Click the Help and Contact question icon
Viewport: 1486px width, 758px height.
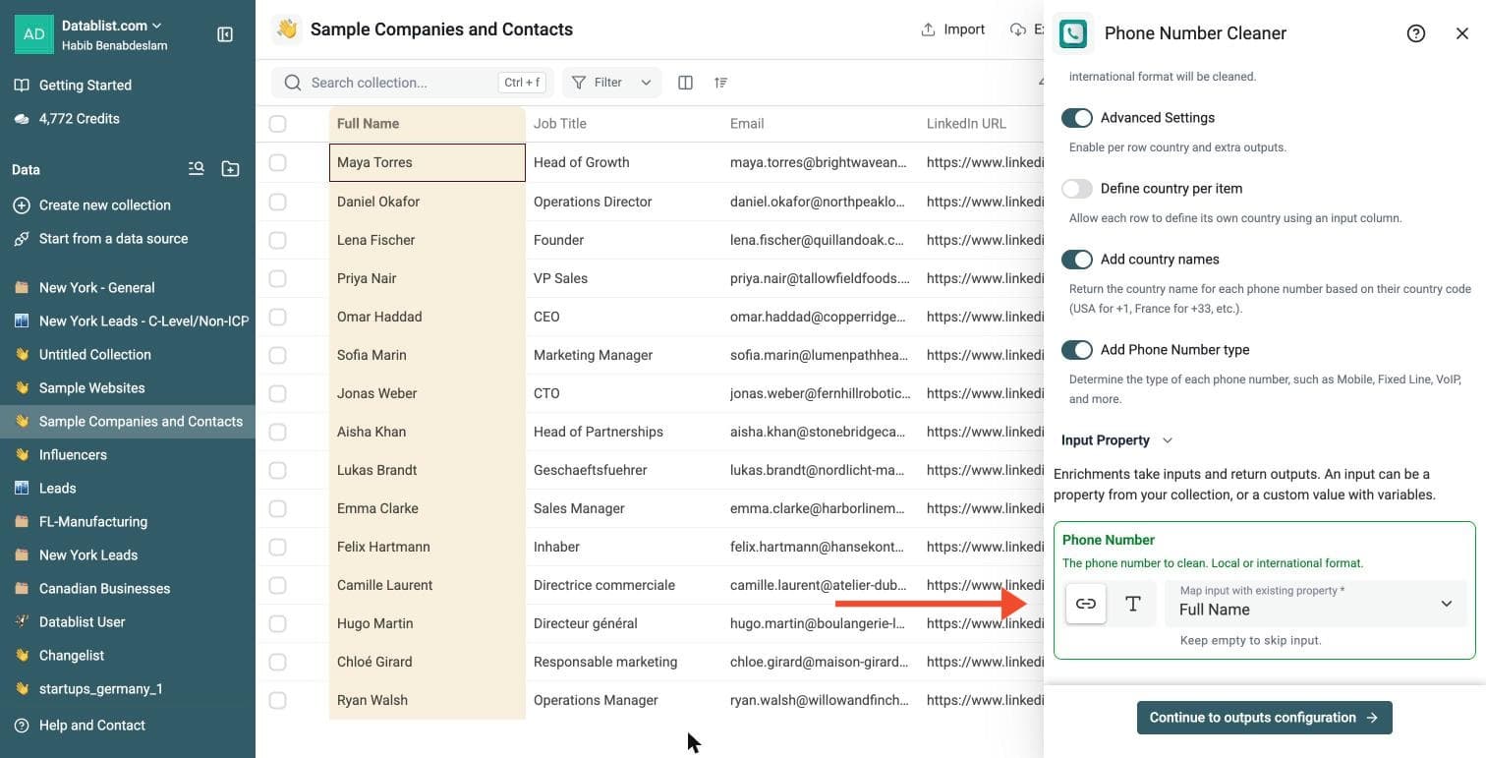pyautogui.click(x=22, y=726)
